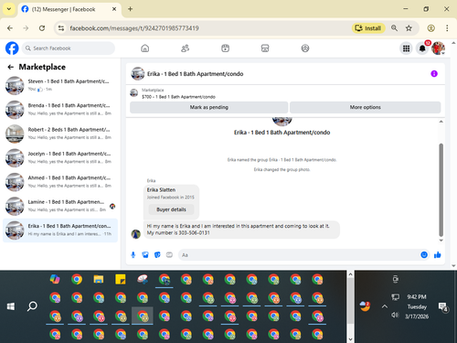Open Lamine 1 Bed 1 Bath conversation

pos(60,206)
